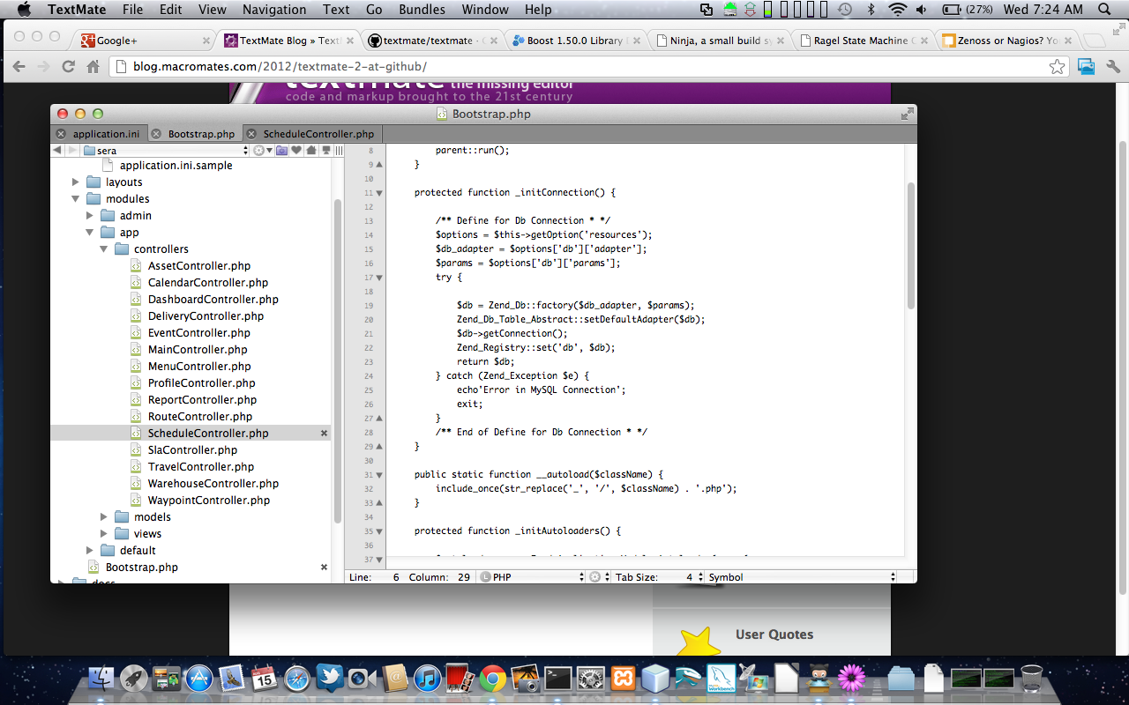
Task: Open MySQL Workbench from the Dock
Action: [x=721, y=678]
